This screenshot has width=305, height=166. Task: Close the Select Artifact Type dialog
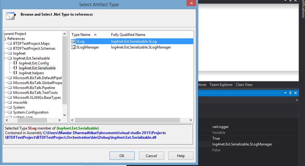pyautogui.click(x=191, y=3)
